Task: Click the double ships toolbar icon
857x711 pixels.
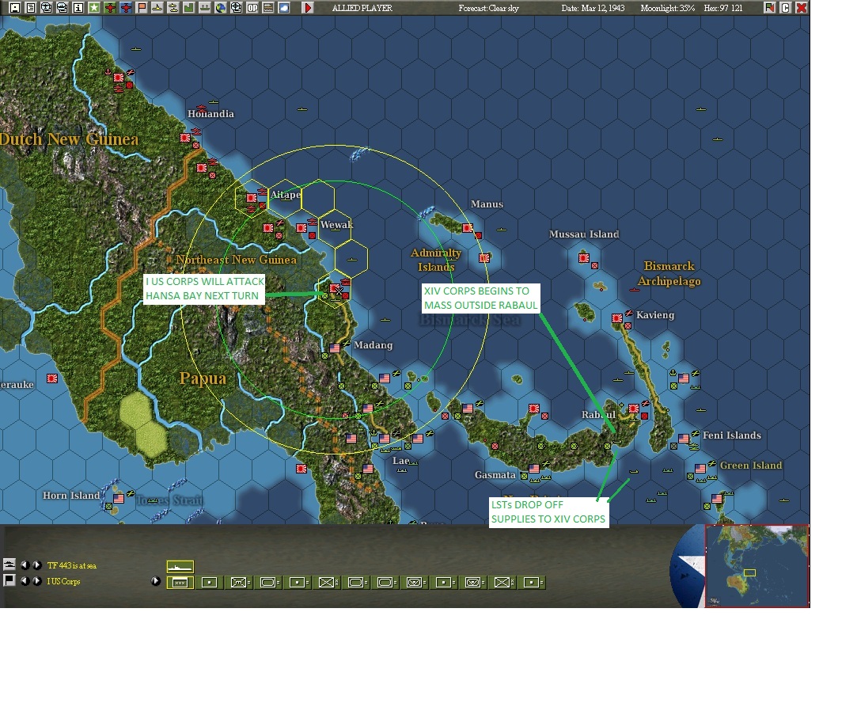Action: pos(173,8)
